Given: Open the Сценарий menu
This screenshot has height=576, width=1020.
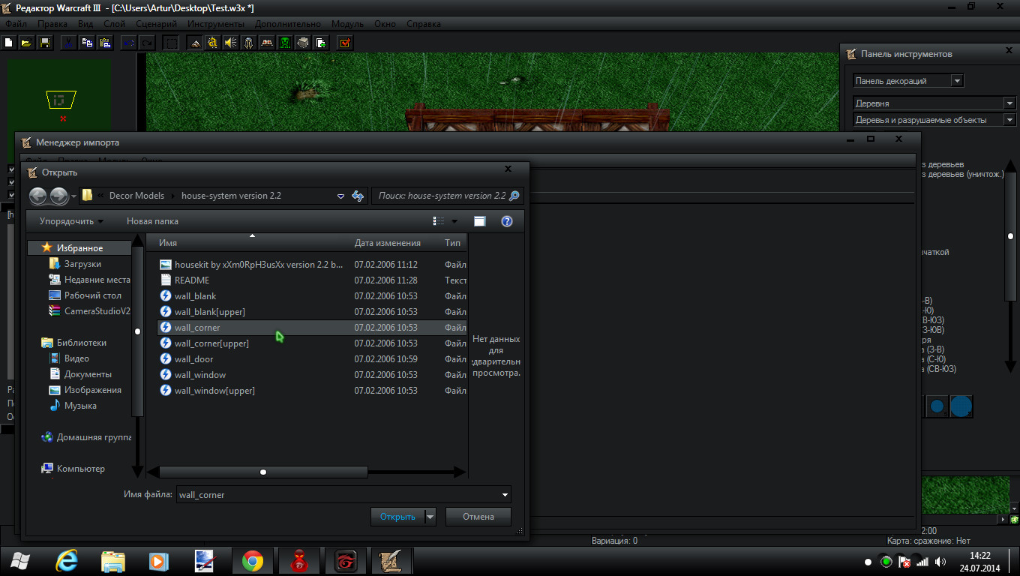Looking at the screenshot, I should pyautogui.click(x=156, y=24).
